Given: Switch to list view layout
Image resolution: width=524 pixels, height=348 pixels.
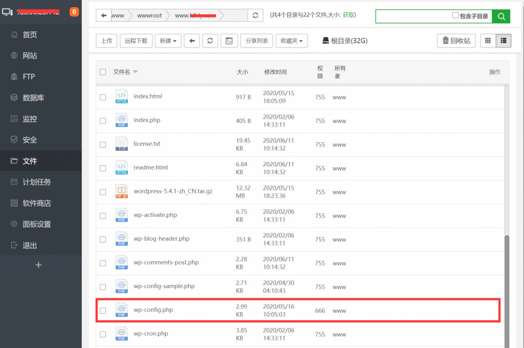Looking at the screenshot, I should [x=504, y=41].
